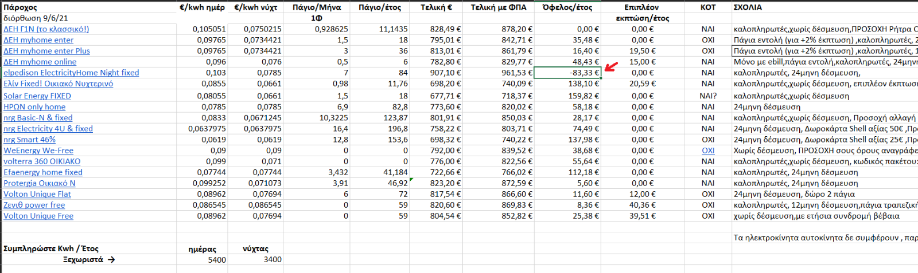Screen dimensions: 918x273
Task: Select the €/kwh ημέρ header cell
Action: pyautogui.click(x=202, y=7)
